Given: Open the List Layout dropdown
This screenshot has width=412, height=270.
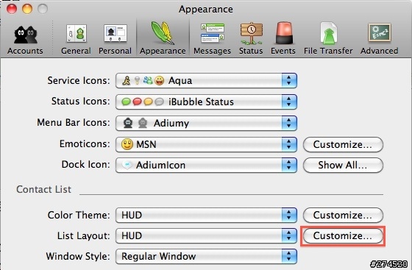Looking at the screenshot, I should click(206, 236).
